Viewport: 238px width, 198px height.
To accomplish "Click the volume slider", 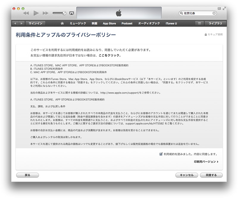I will coord(59,13).
